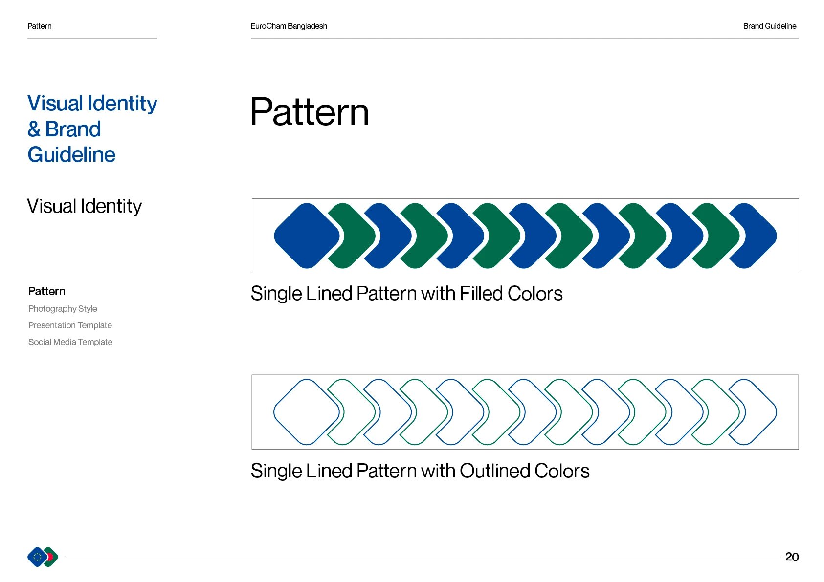This screenshot has width=824, height=582.
Task: Click the outlined blue diamond shape
Action: (x=306, y=412)
